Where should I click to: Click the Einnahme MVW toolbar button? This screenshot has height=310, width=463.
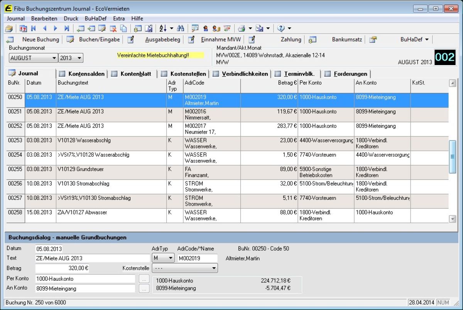coord(215,39)
